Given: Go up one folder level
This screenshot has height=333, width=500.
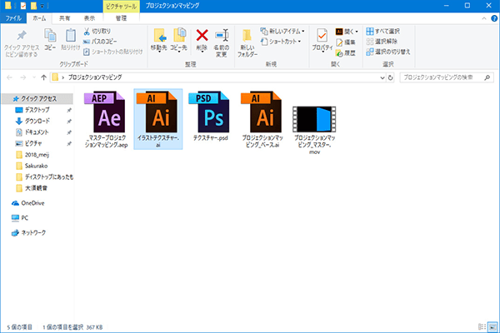Looking at the screenshot, I should 43,77.
